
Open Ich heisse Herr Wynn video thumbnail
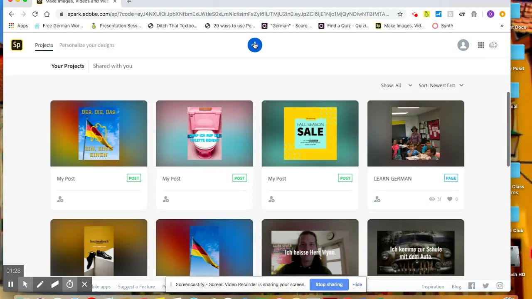coord(310,248)
